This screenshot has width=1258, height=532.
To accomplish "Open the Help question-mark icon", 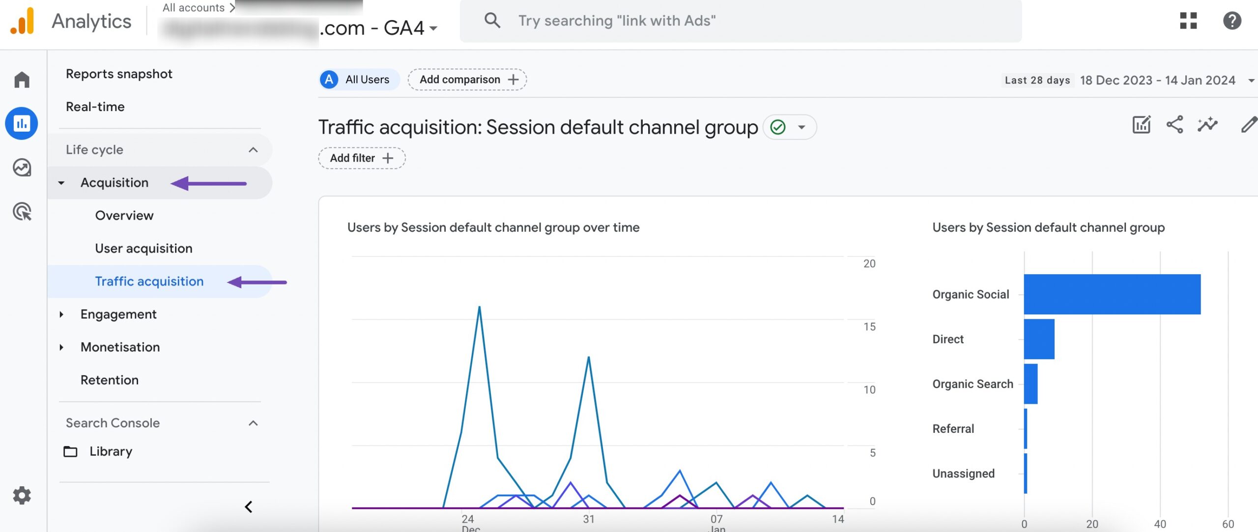I will (x=1232, y=21).
